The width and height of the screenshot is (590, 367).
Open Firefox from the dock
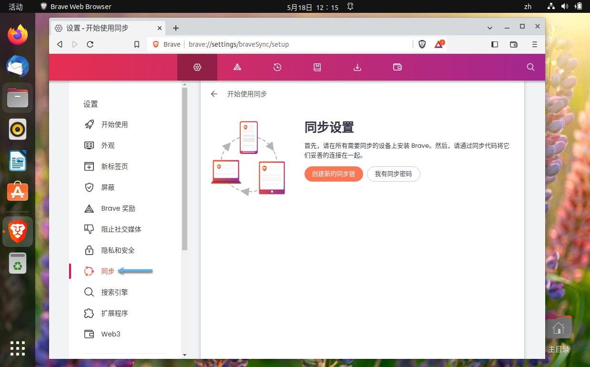click(x=18, y=35)
